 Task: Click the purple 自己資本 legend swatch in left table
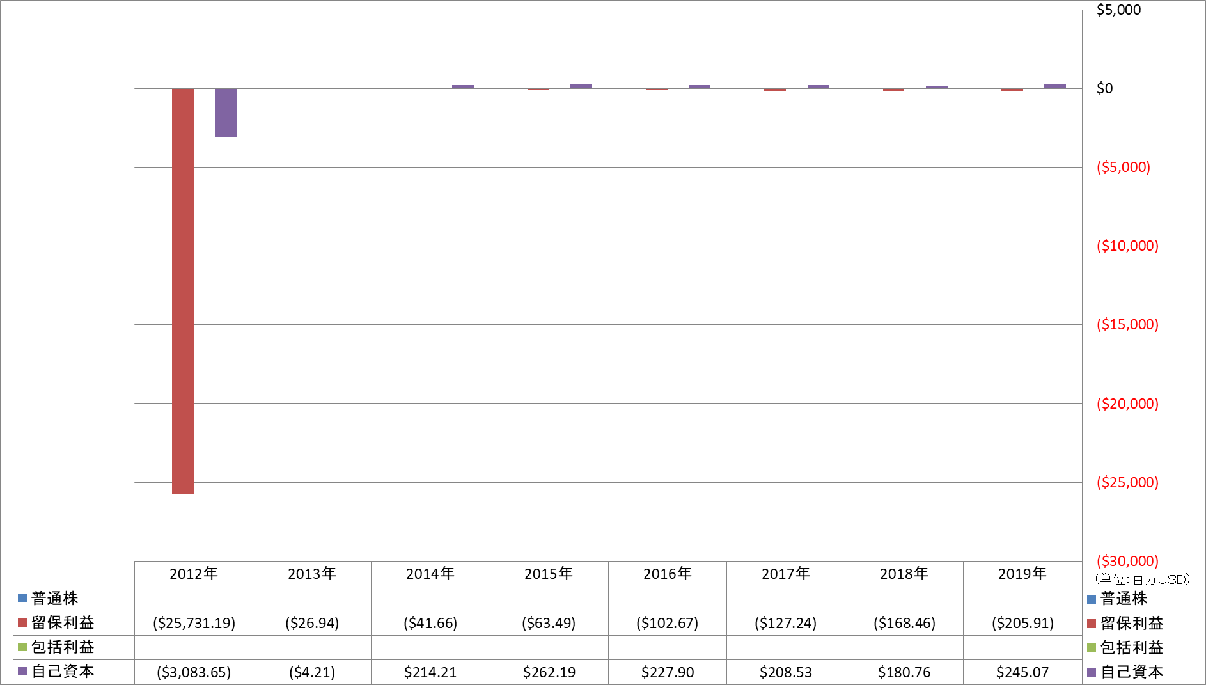click(22, 672)
